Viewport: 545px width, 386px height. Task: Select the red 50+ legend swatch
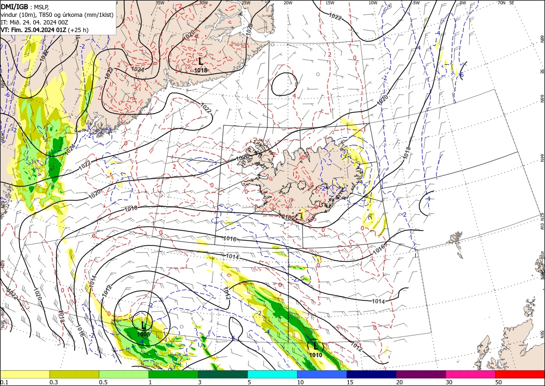[x=520, y=374]
